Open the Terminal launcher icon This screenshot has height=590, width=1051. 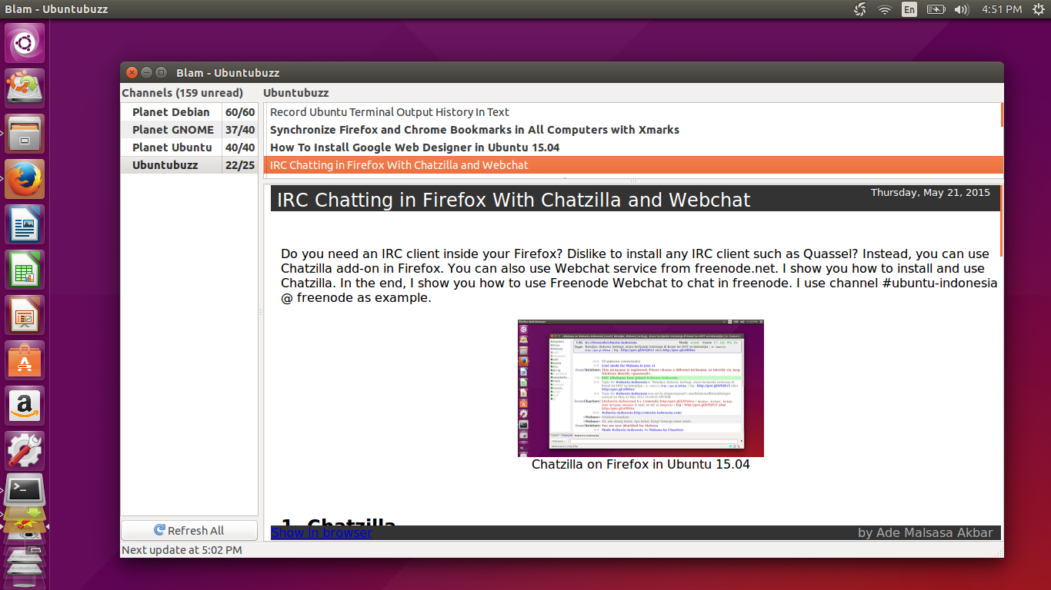click(25, 490)
